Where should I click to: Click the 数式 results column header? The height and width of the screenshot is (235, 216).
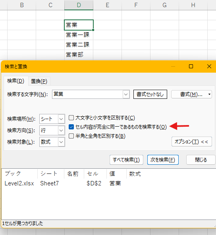click(135, 174)
